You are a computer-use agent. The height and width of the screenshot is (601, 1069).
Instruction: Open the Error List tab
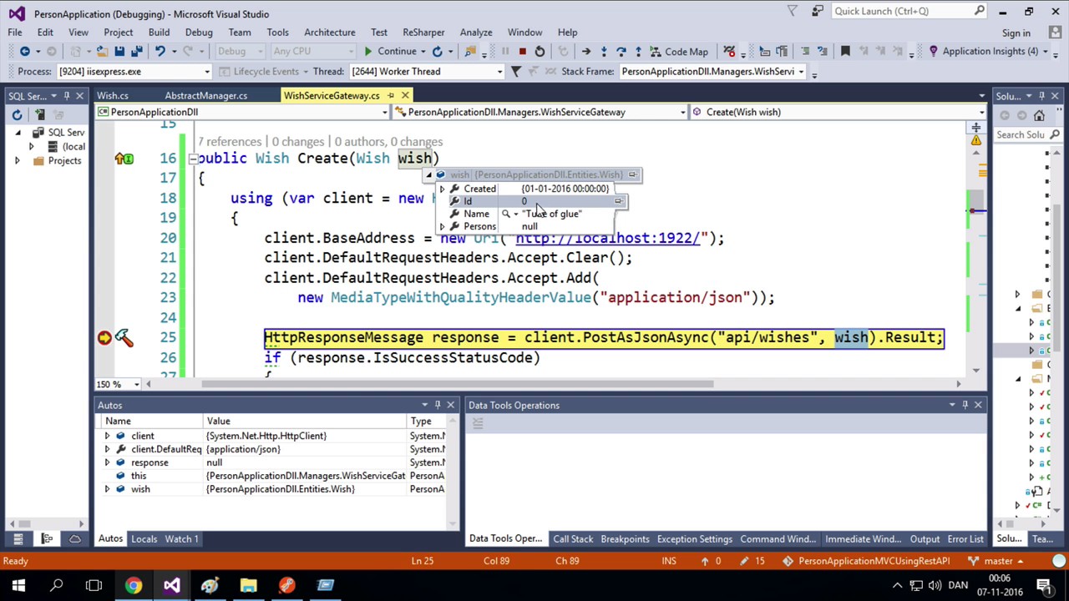coord(965,539)
